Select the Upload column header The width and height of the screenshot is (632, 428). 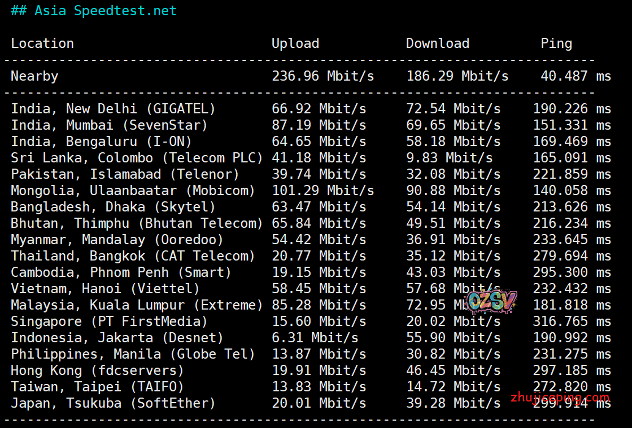pos(295,43)
